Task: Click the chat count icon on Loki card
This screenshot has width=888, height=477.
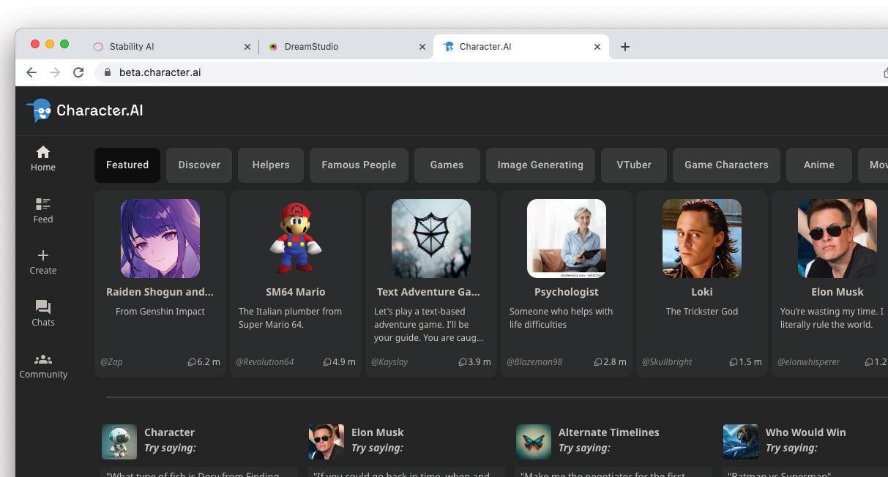Action: pyautogui.click(x=734, y=362)
